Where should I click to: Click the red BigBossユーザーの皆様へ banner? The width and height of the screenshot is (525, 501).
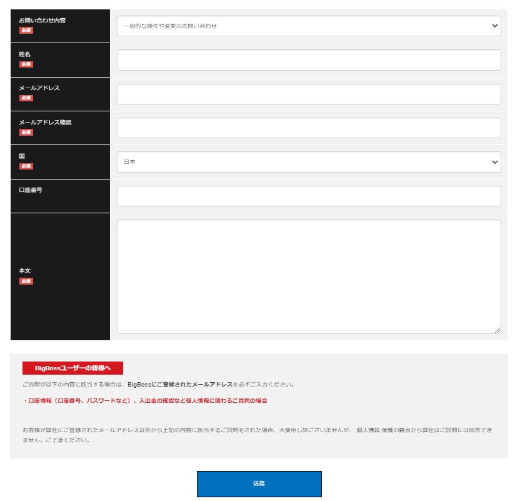[72, 368]
